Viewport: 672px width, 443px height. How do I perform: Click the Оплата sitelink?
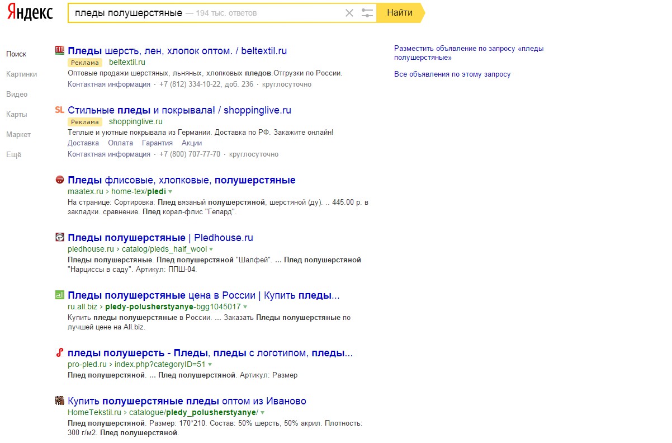coord(121,143)
